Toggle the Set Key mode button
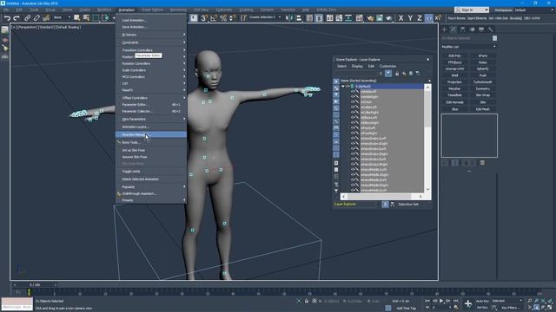556x312 pixels. pyautogui.click(x=483, y=308)
